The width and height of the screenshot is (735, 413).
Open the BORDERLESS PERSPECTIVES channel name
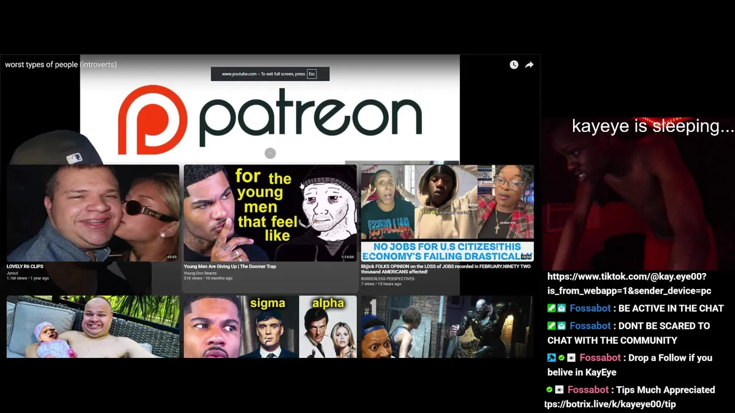(388, 279)
